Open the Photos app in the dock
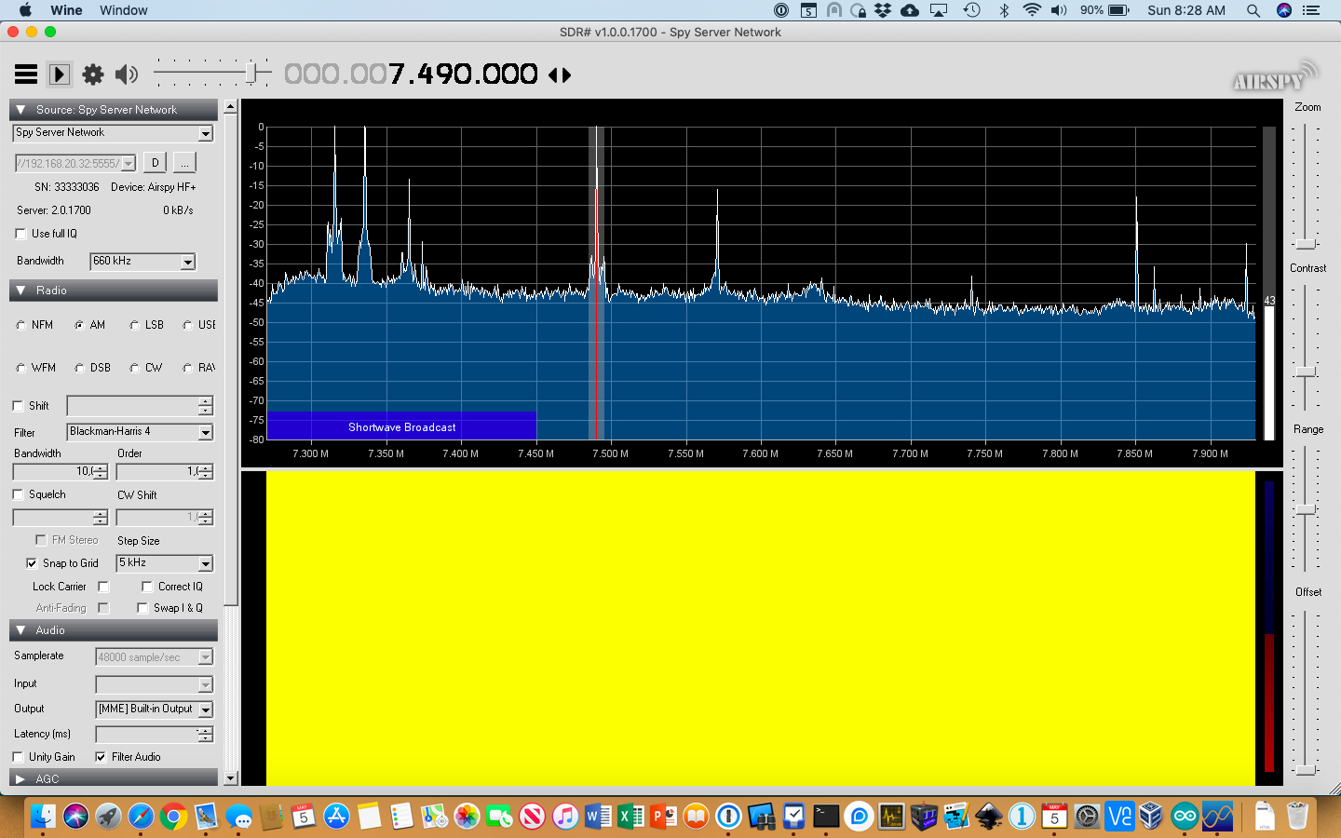This screenshot has width=1341, height=838. (x=467, y=817)
